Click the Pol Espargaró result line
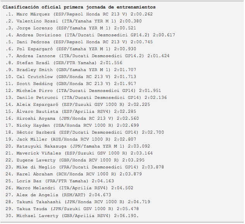This screenshot has height=224, width=245. point(71,49)
